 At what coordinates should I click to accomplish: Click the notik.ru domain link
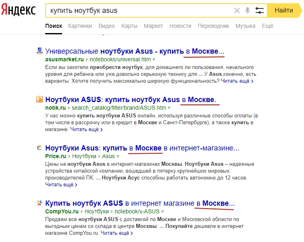[x=56, y=108]
